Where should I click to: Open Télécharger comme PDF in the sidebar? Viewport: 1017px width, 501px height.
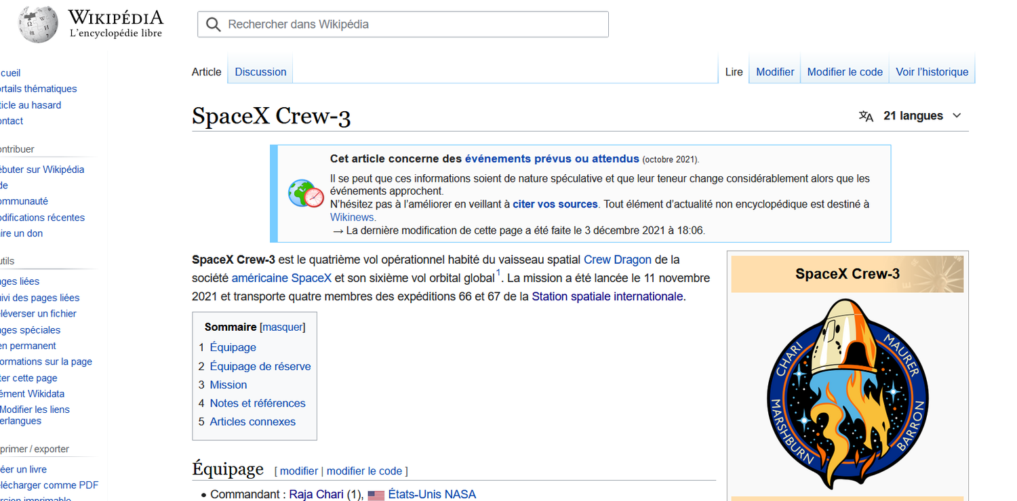coord(49,485)
